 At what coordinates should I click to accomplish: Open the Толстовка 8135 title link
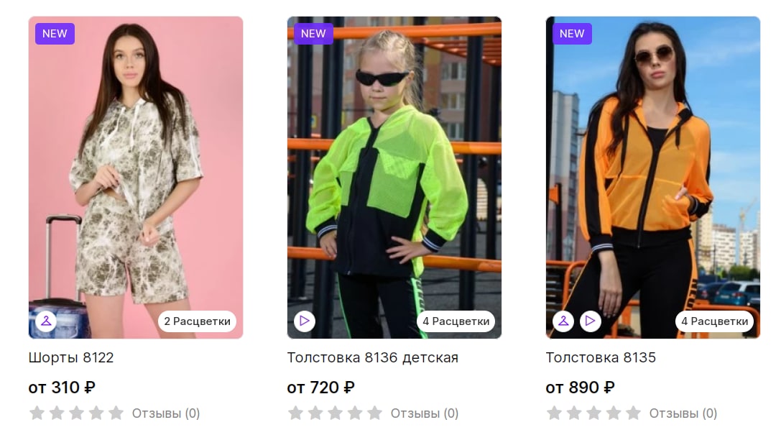[x=601, y=358]
